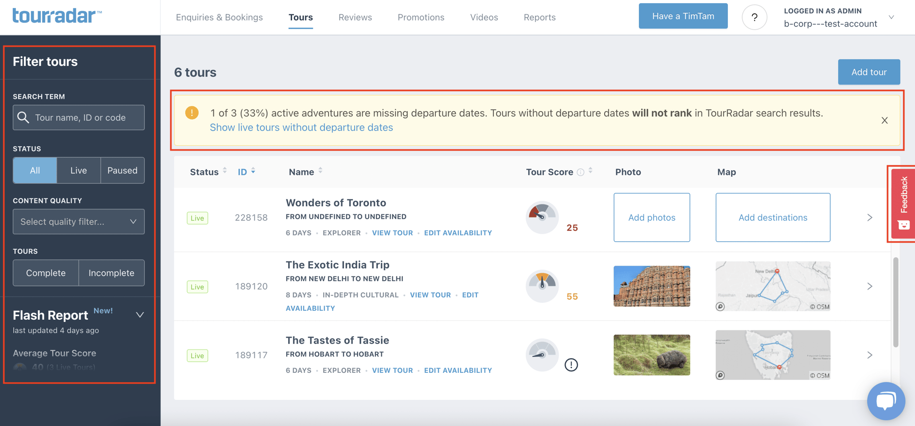
Task: Show live tours without departure dates
Action: tap(301, 128)
